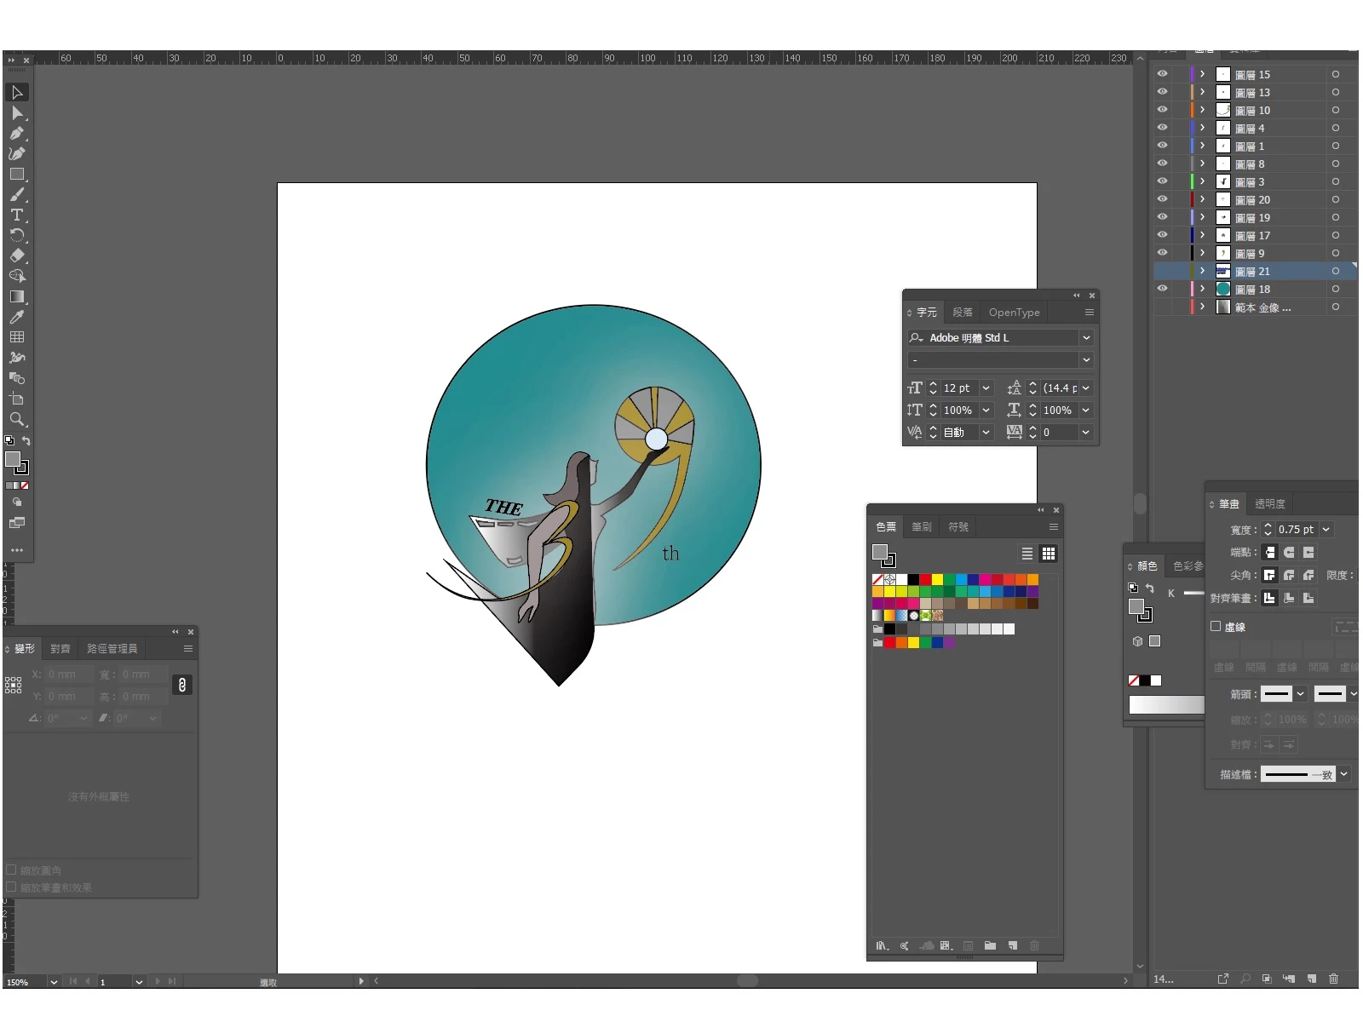
Task: Switch to 筆刷 tab
Action: 922,527
